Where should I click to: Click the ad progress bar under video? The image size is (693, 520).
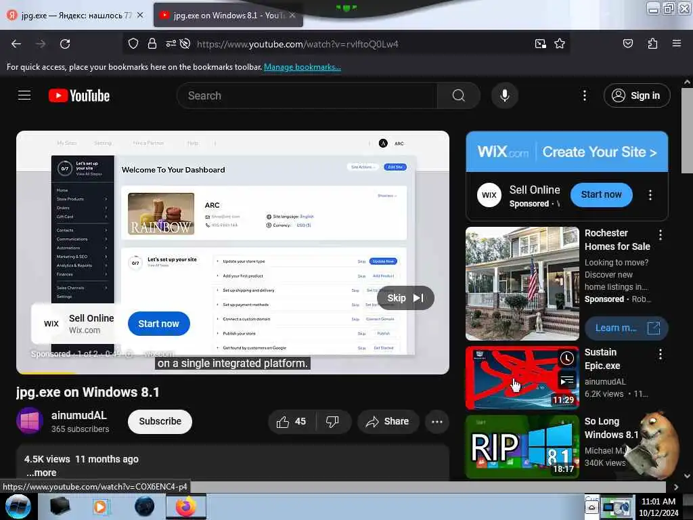[x=233, y=373]
